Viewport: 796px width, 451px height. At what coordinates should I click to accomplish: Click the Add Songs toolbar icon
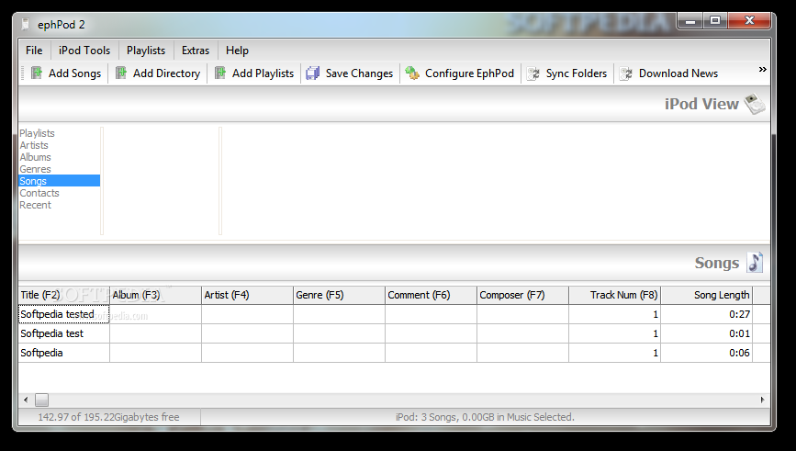pyautogui.click(x=37, y=73)
